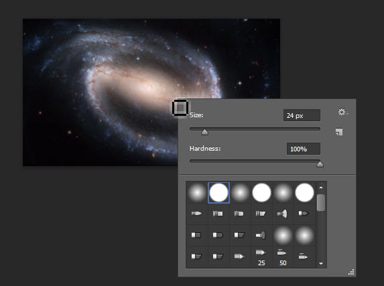Image resolution: width=384 pixels, height=286 pixels.
Task: Select the hard round brush with blue border
Action: click(x=218, y=193)
